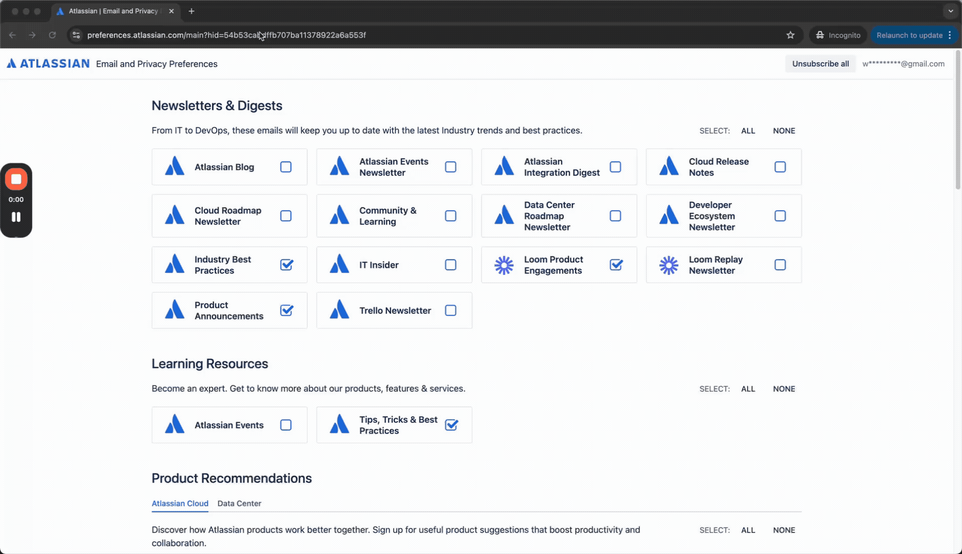Reload the page

tap(52, 35)
